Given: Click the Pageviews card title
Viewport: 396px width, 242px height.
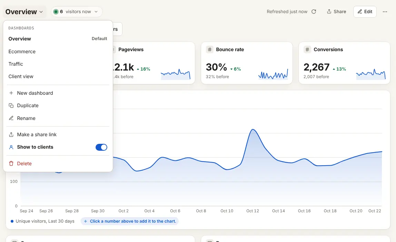Looking at the screenshot, I should (131, 49).
